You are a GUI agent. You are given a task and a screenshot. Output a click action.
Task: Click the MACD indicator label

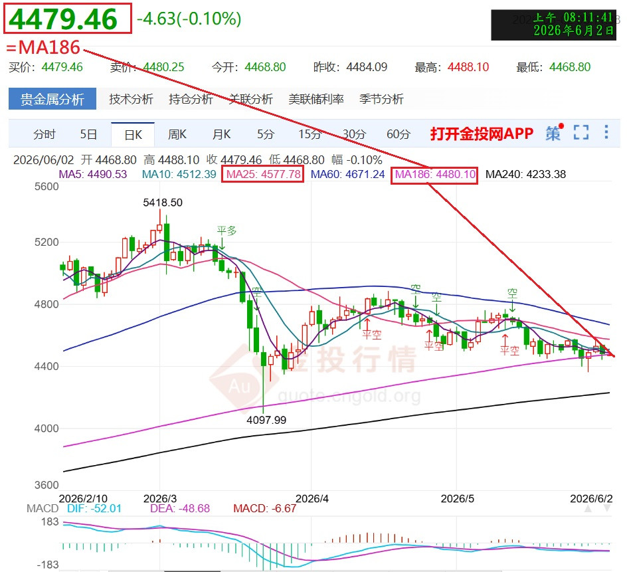coord(43,509)
